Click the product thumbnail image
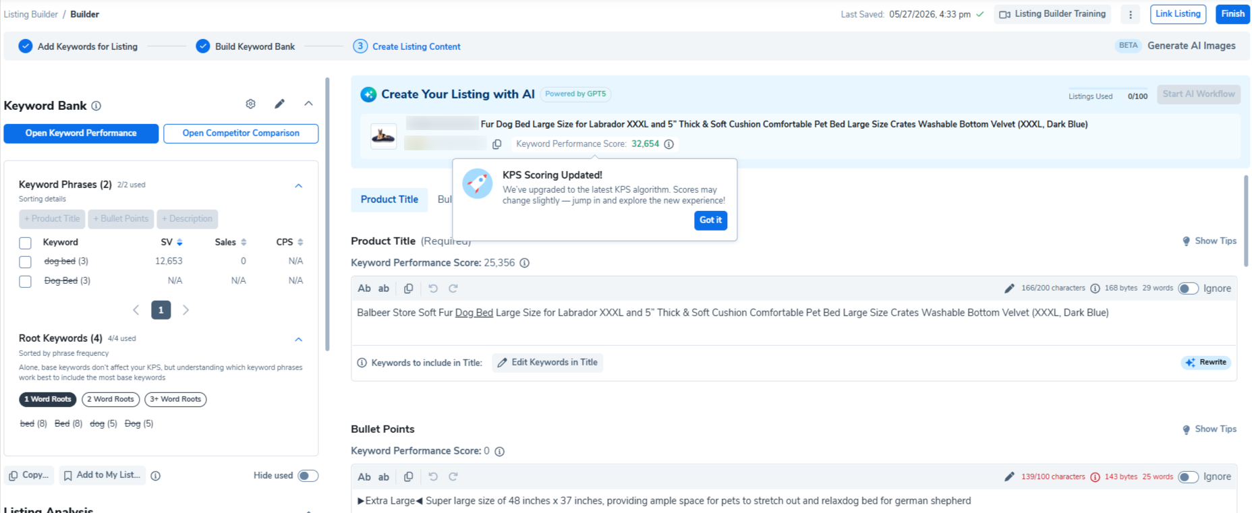1252x513 pixels. tap(383, 137)
